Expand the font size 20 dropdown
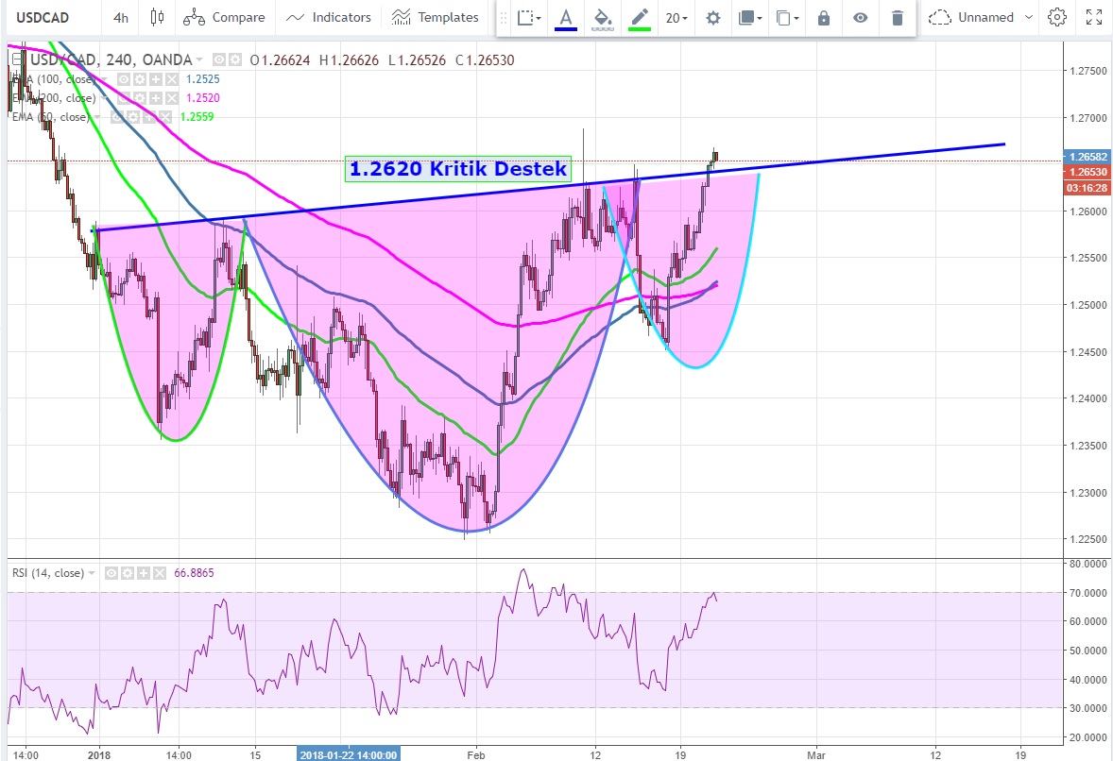Screen dimensions: 1113x761 tap(676, 18)
